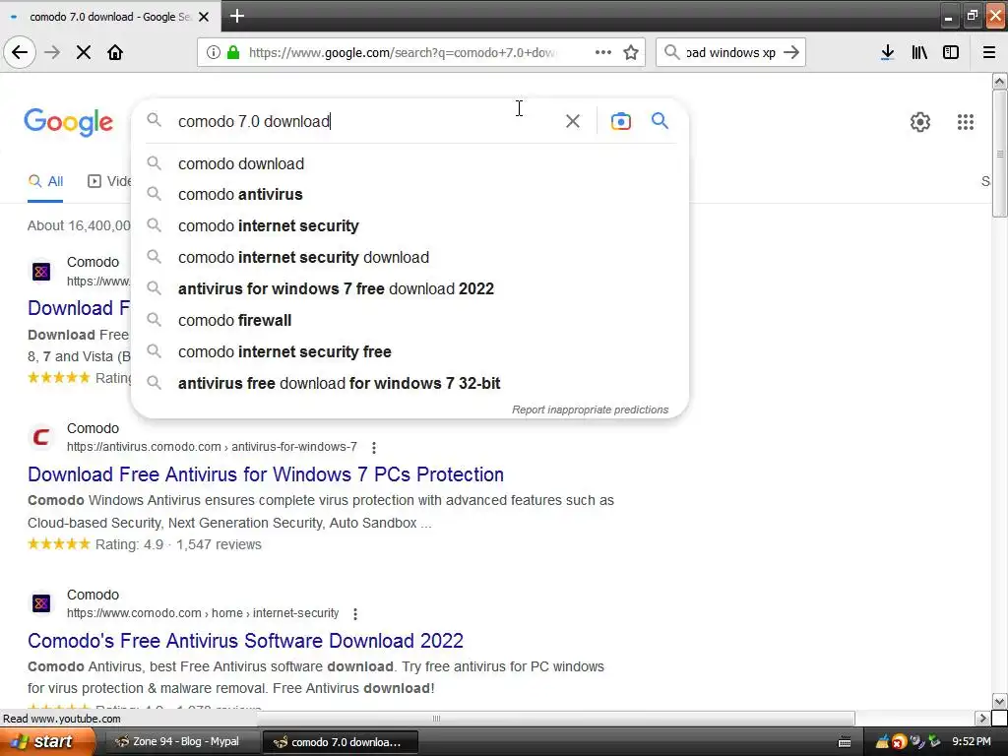
Task: Stop loading the page
Action: tap(84, 52)
